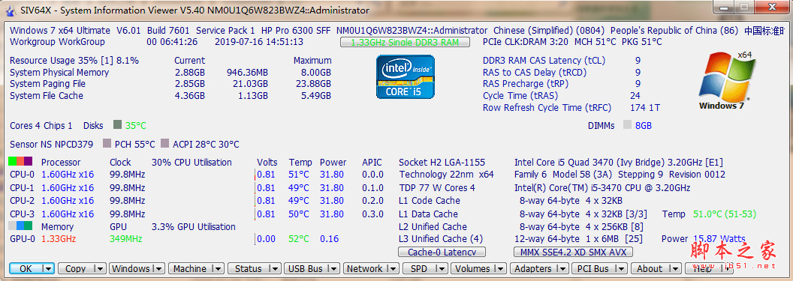Click 'Socket H2 LGA-1155' text
Screen dimensions: 793x281
(442, 163)
